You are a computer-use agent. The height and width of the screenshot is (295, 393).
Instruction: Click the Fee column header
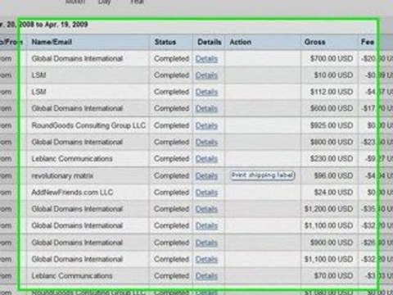point(368,42)
